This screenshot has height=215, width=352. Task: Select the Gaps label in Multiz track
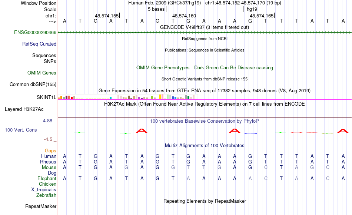pyautogui.click(x=50, y=150)
